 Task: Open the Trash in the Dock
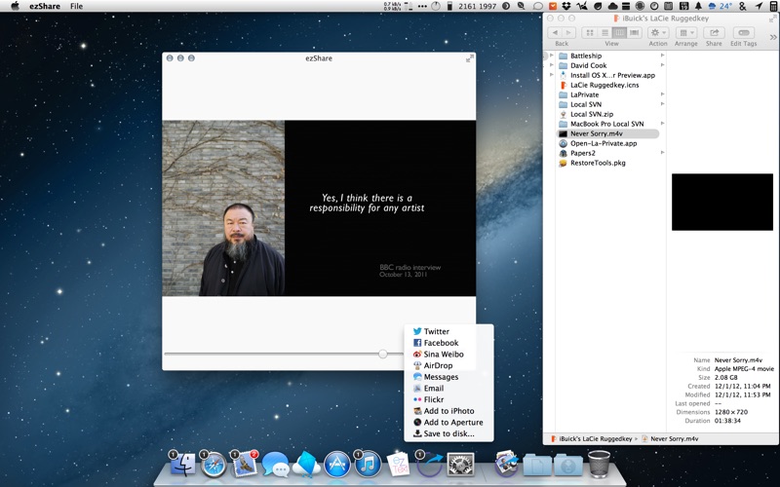pos(599,464)
